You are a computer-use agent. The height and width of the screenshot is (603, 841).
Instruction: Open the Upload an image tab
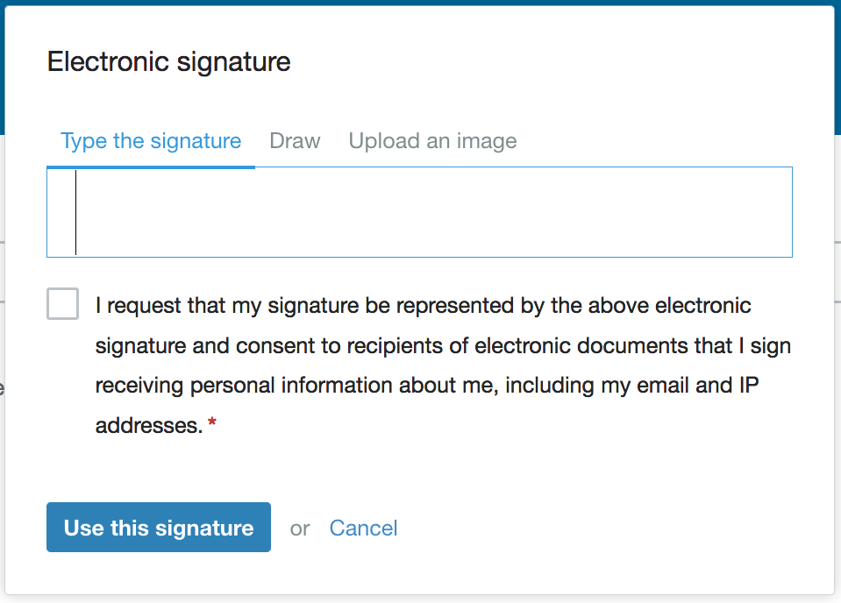tap(432, 140)
